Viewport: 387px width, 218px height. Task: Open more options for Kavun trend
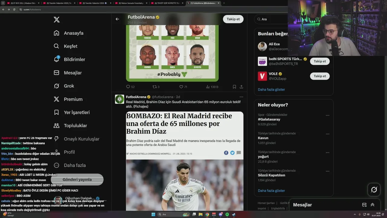point(327,134)
